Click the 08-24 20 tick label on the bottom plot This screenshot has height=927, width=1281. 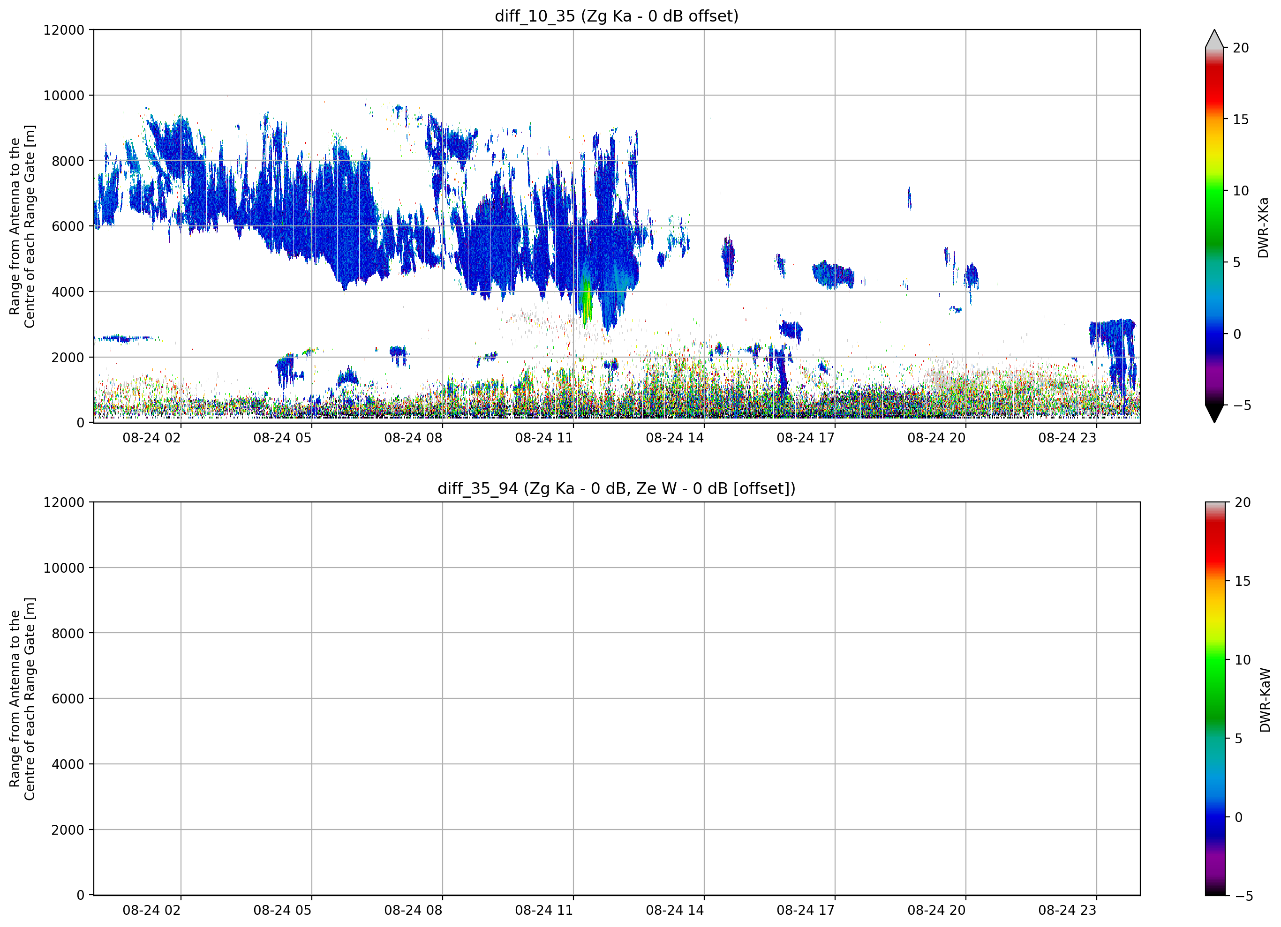tap(936, 910)
